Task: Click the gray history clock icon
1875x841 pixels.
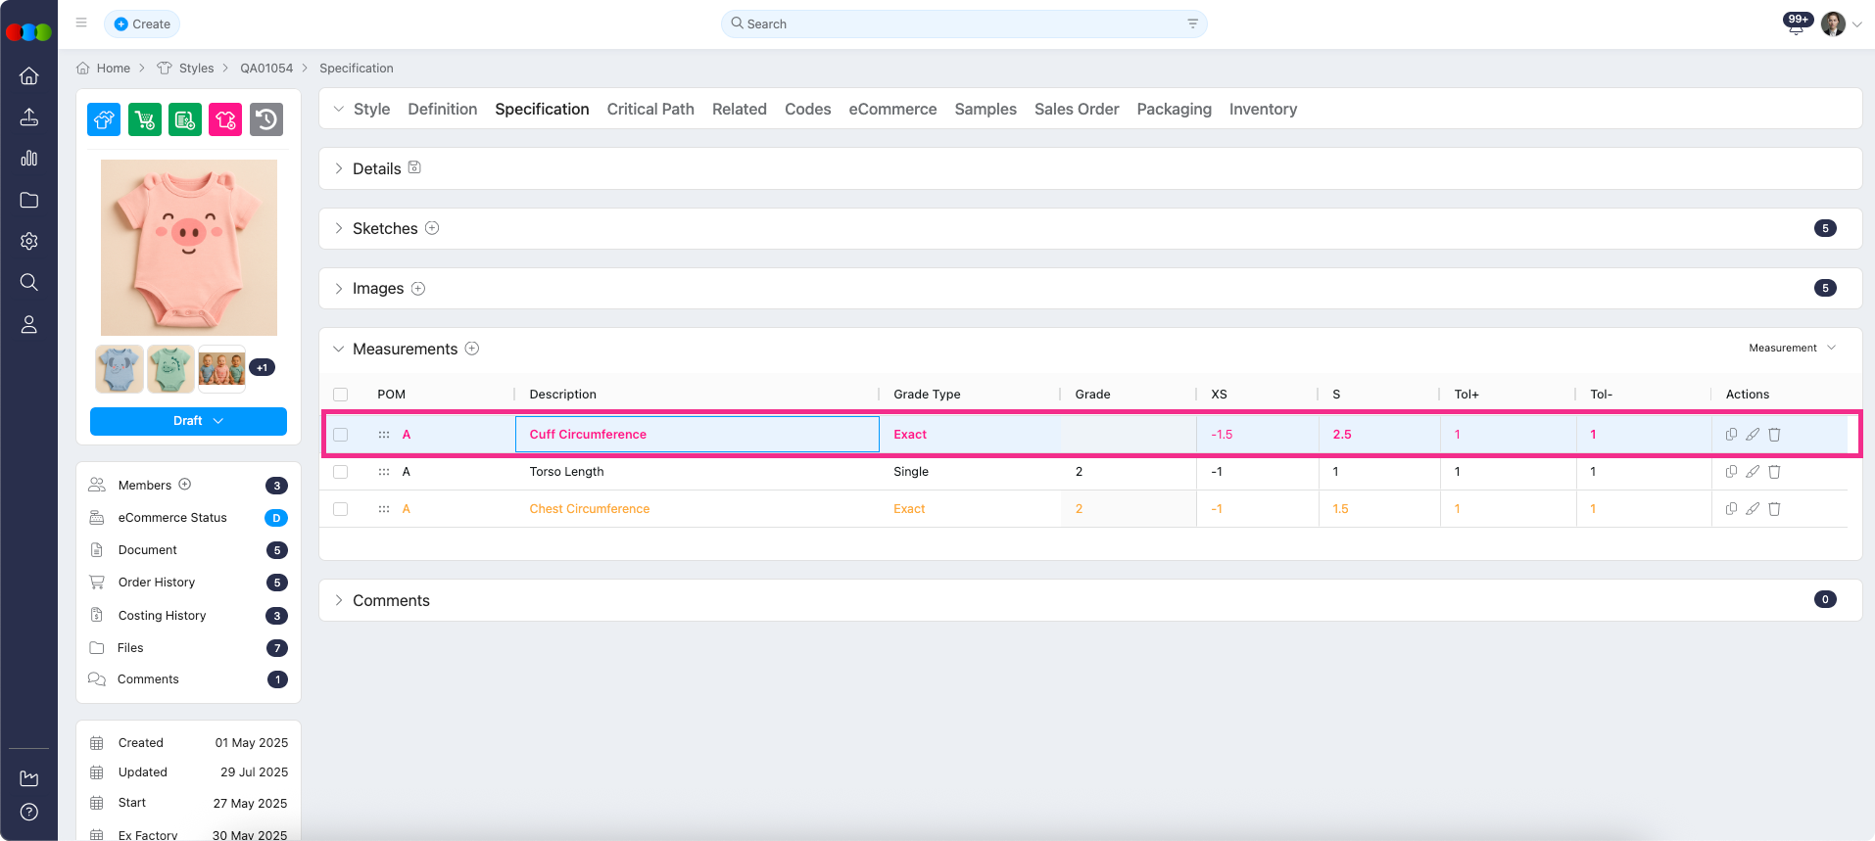Action: pyautogui.click(x=265, y=119)
